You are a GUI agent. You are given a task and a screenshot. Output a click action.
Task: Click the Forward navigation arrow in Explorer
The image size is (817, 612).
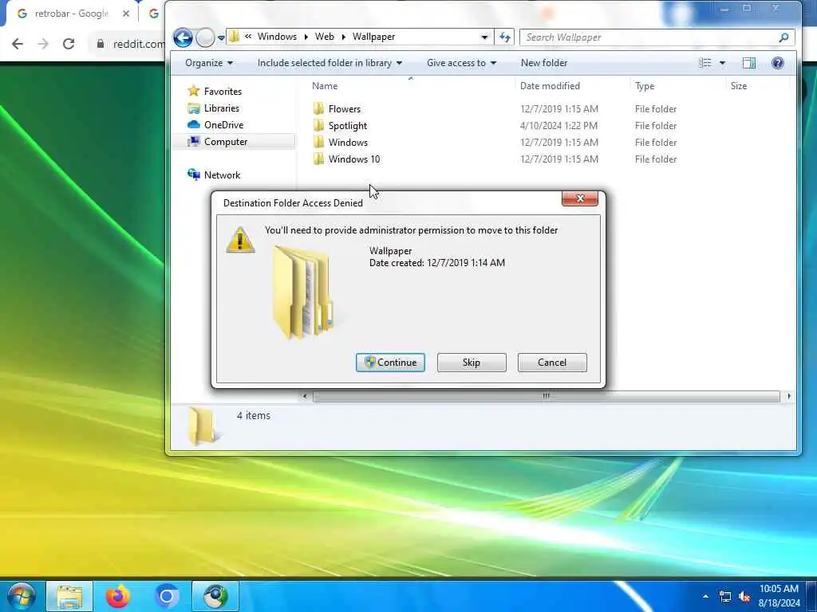point(205,37)
